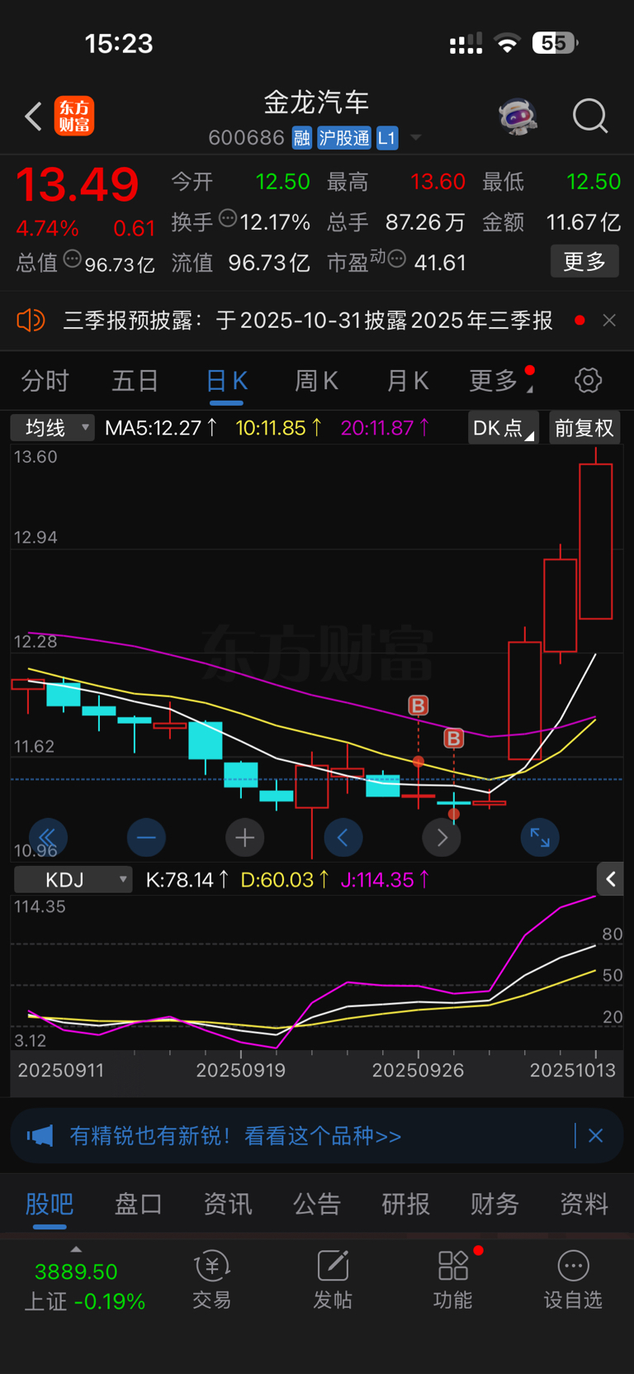Expand chart to fullscreen landscape
The height and width of the screenshot is (1374, 634).
[540, 838]
